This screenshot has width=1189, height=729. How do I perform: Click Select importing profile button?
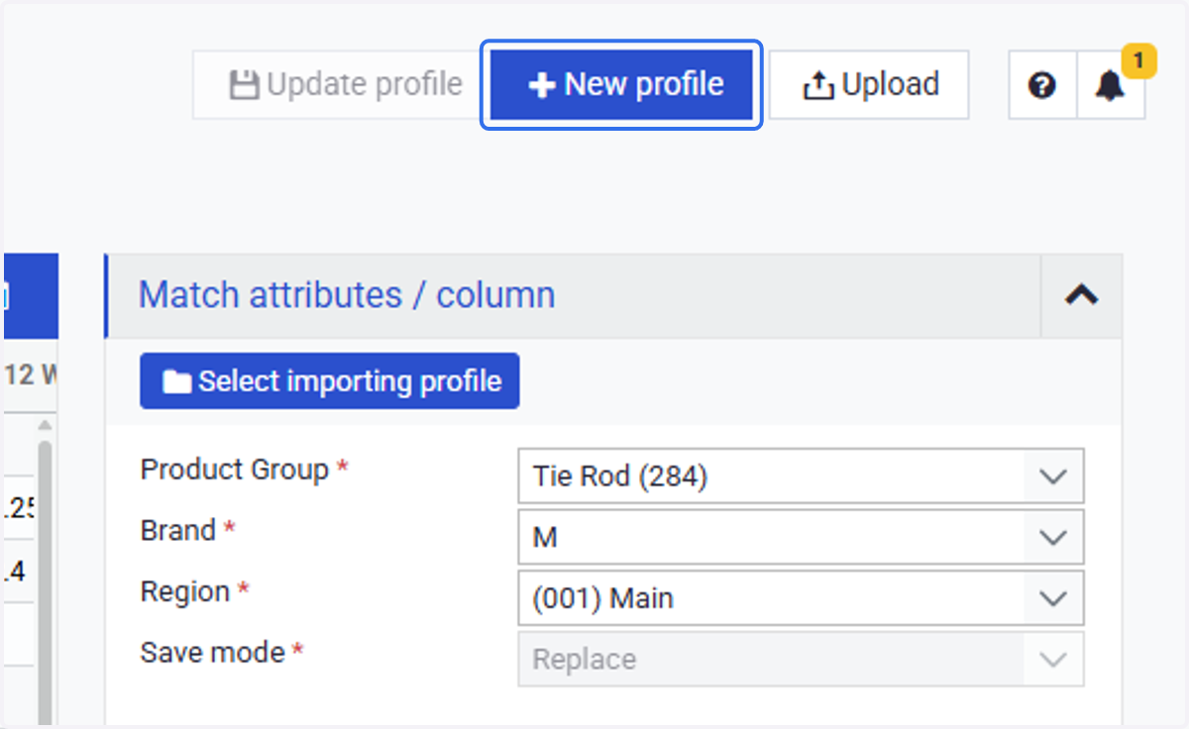330,381
